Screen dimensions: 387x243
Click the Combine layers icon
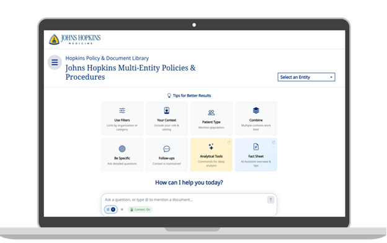(256, 111)
